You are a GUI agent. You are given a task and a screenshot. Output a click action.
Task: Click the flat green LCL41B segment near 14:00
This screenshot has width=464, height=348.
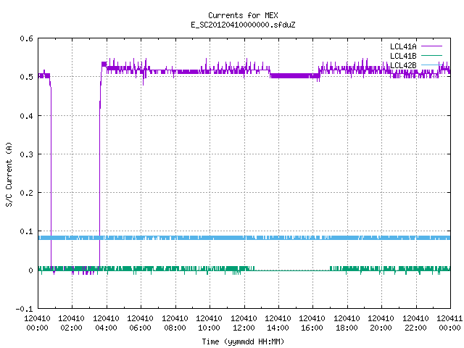pos(292,270)
